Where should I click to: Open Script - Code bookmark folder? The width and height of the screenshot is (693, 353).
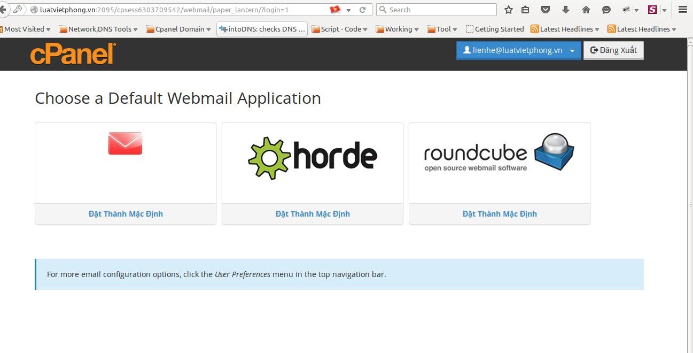[340, 29]
